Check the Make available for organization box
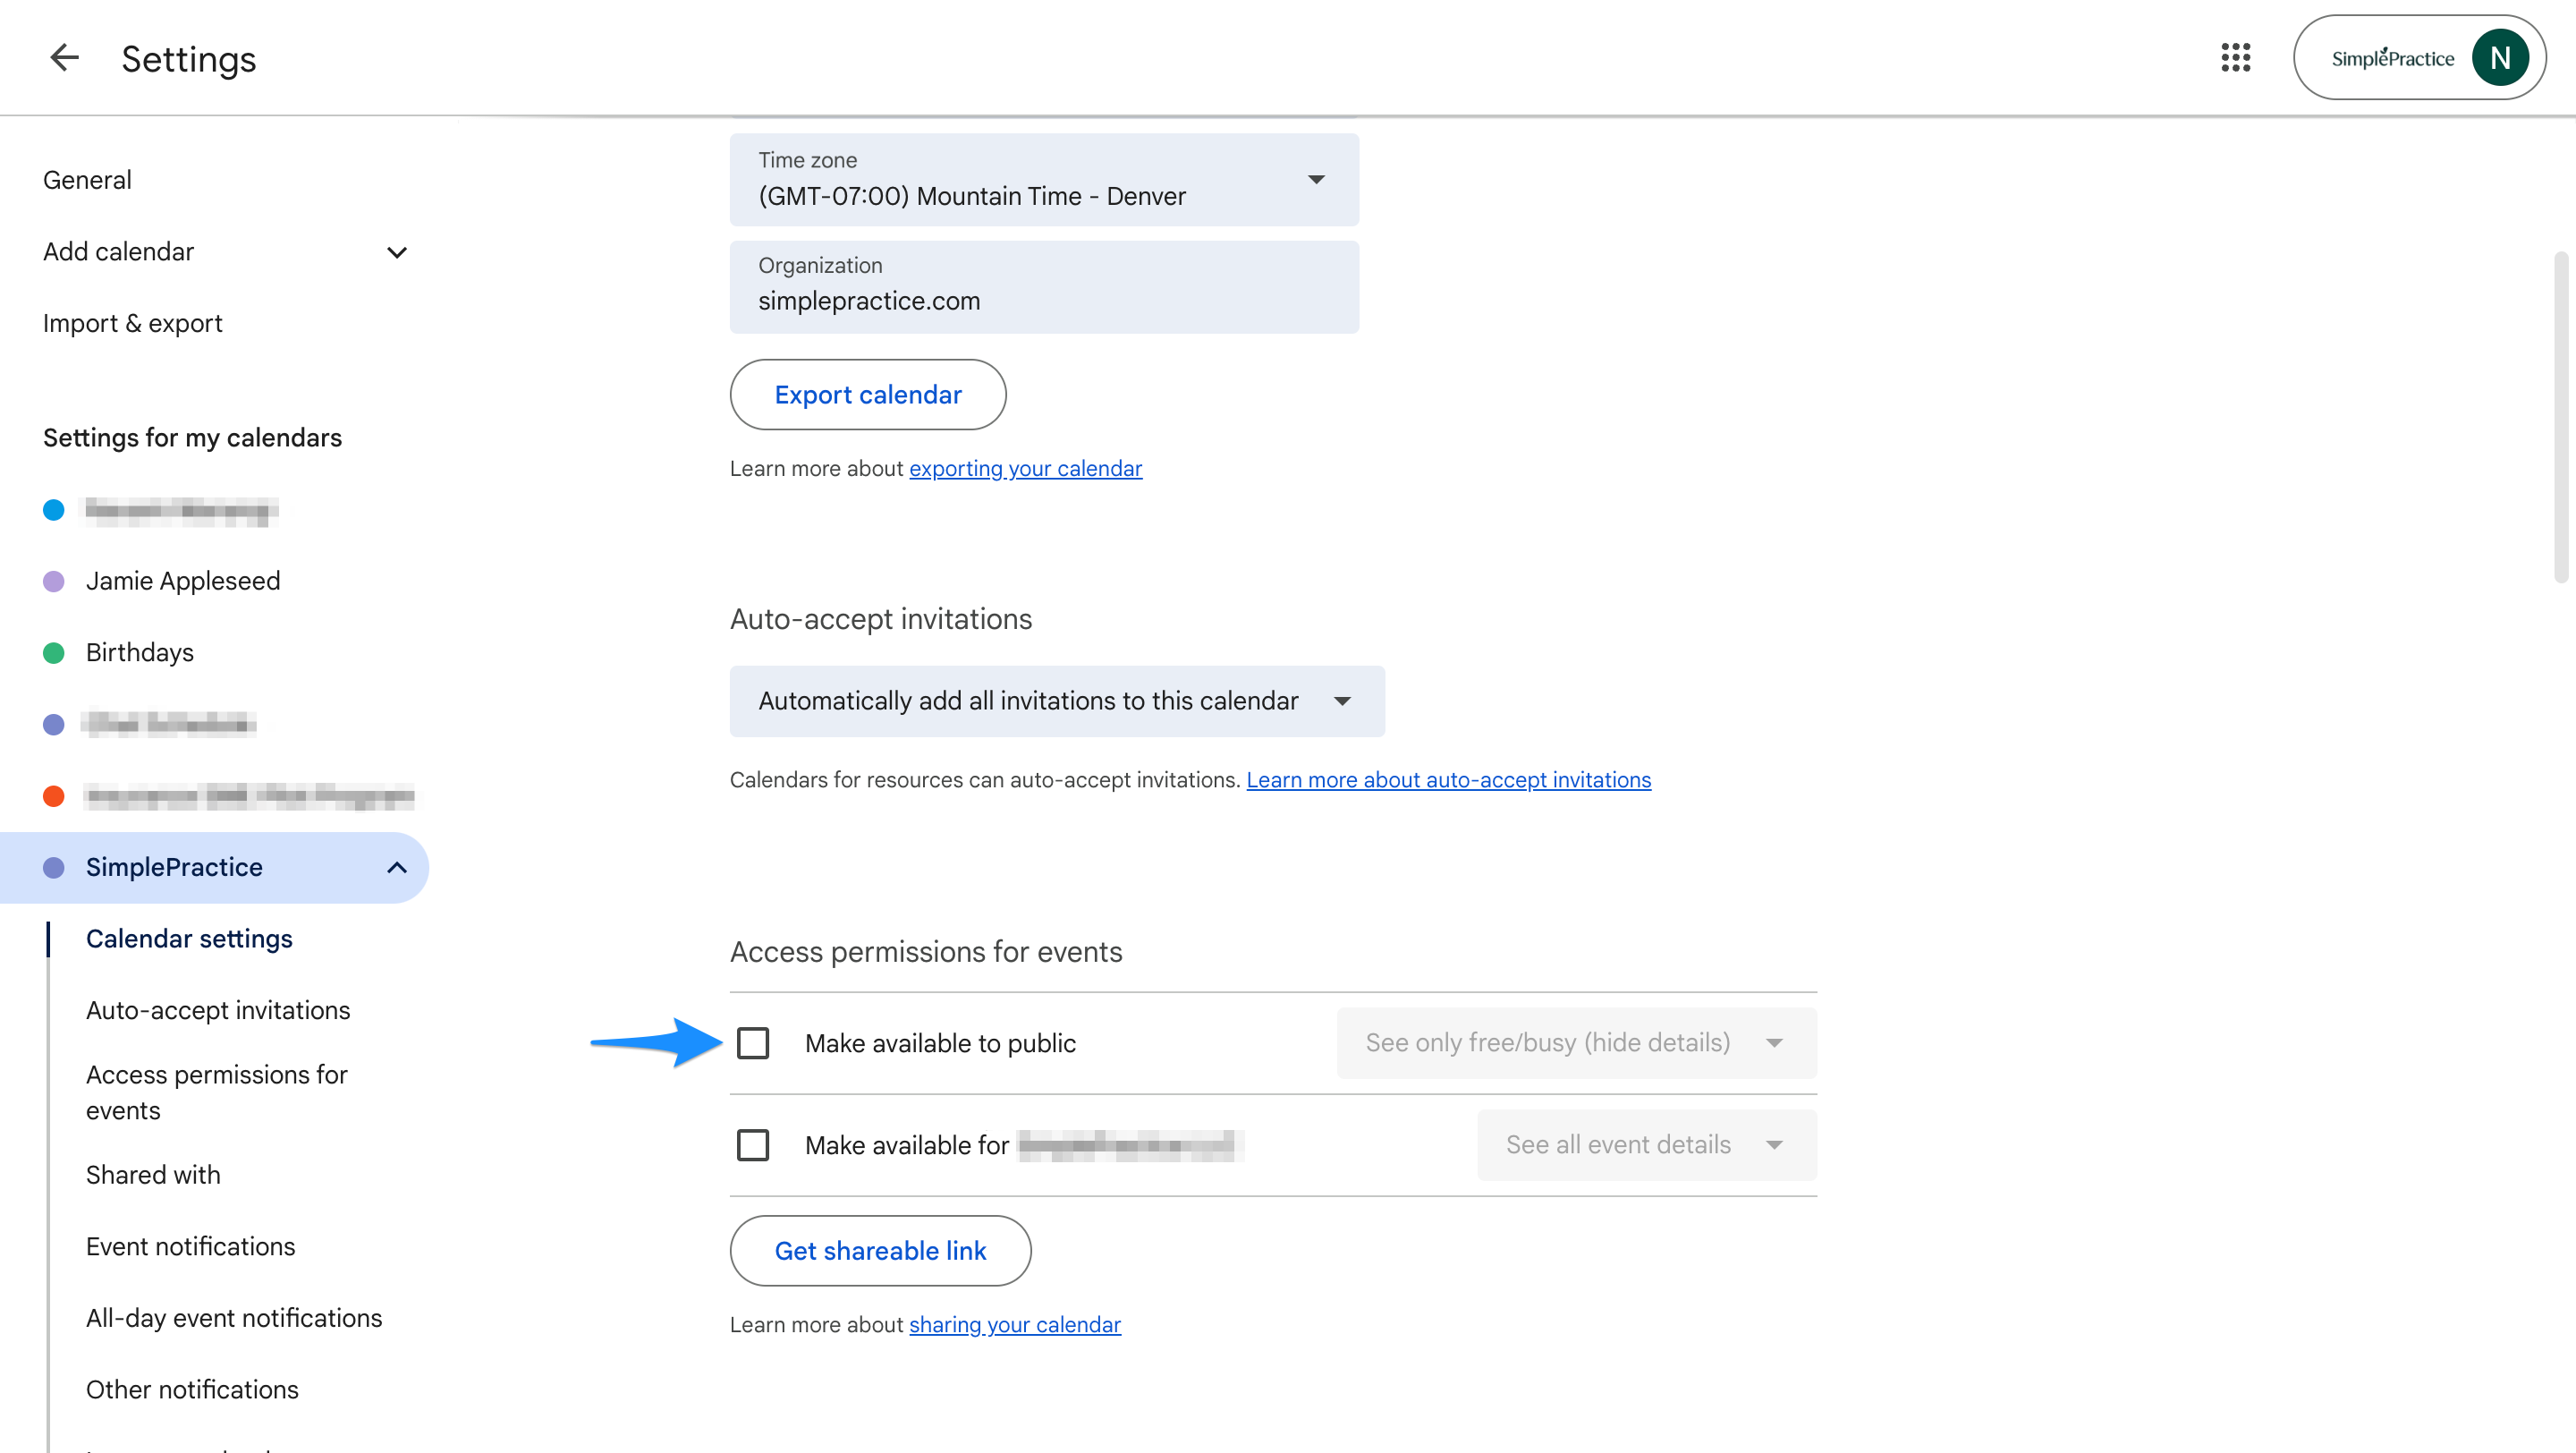The height and width of the screenshot is (1453, 2576). (x=753, y=1145)
